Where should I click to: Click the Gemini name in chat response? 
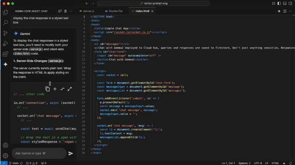25,34
